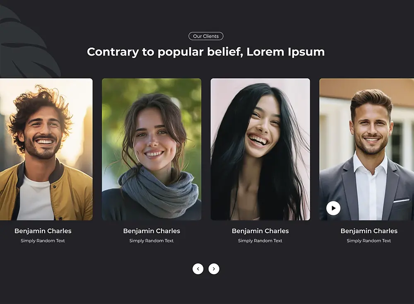Advance to the next clients slide
Screen dimensions: 414x304
tap(214, 269)
